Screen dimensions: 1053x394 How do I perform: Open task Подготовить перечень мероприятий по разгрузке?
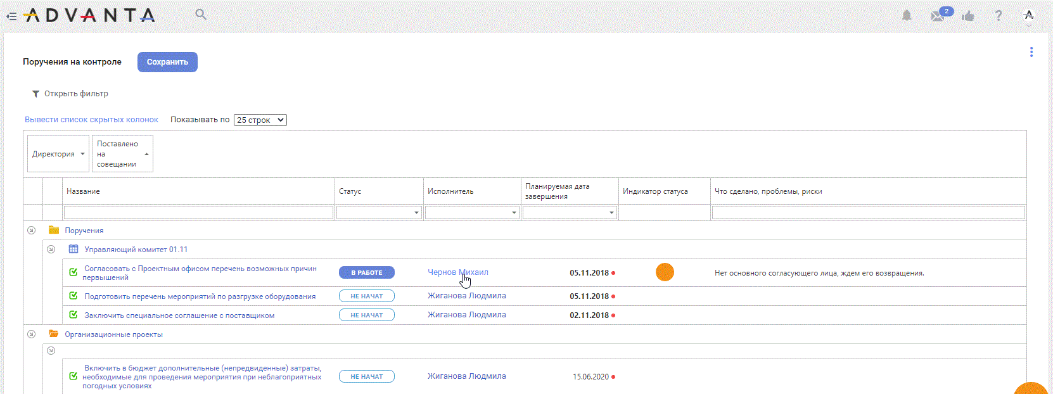click(x=200, y=296)
